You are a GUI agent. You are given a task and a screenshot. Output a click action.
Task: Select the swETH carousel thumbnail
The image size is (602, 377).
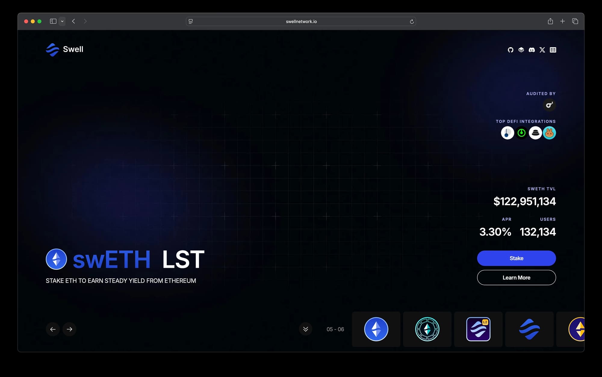pos(376,329)
